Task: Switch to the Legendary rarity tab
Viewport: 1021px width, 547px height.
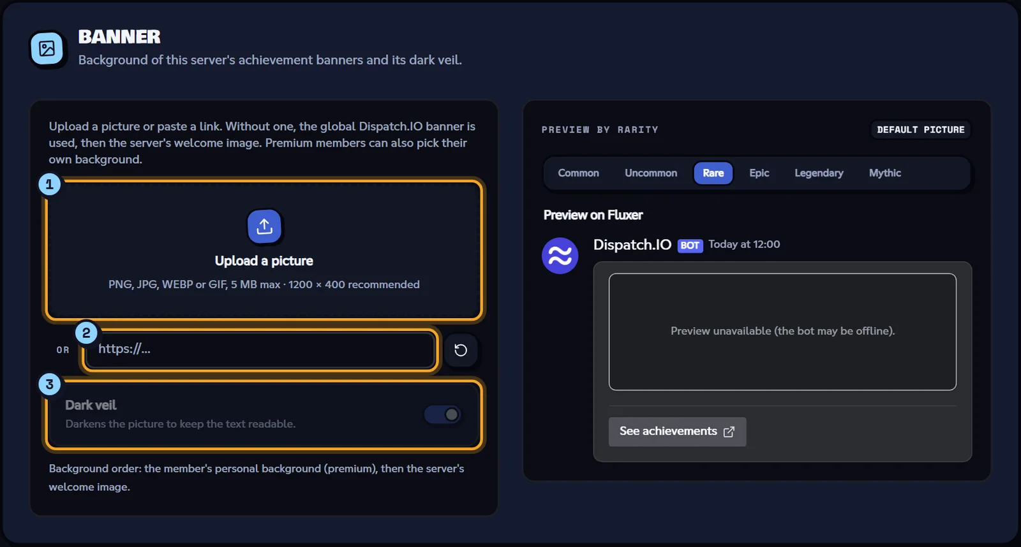Action: coord(819,173)
